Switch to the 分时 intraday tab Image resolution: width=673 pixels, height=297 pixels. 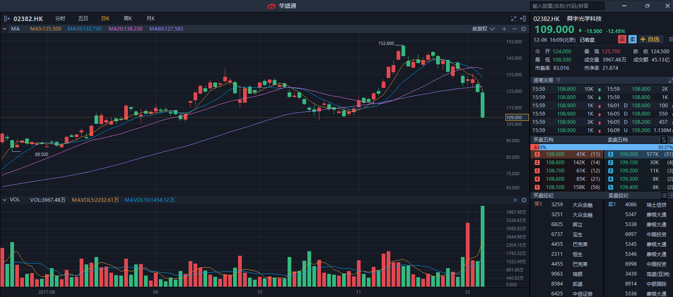point(60,19)
